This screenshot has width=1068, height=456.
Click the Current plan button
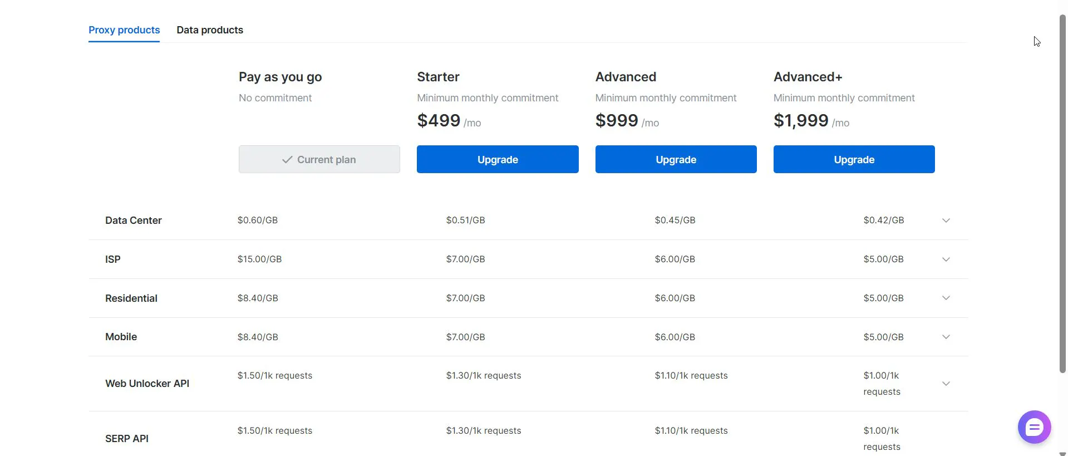[x=319, y=159]
